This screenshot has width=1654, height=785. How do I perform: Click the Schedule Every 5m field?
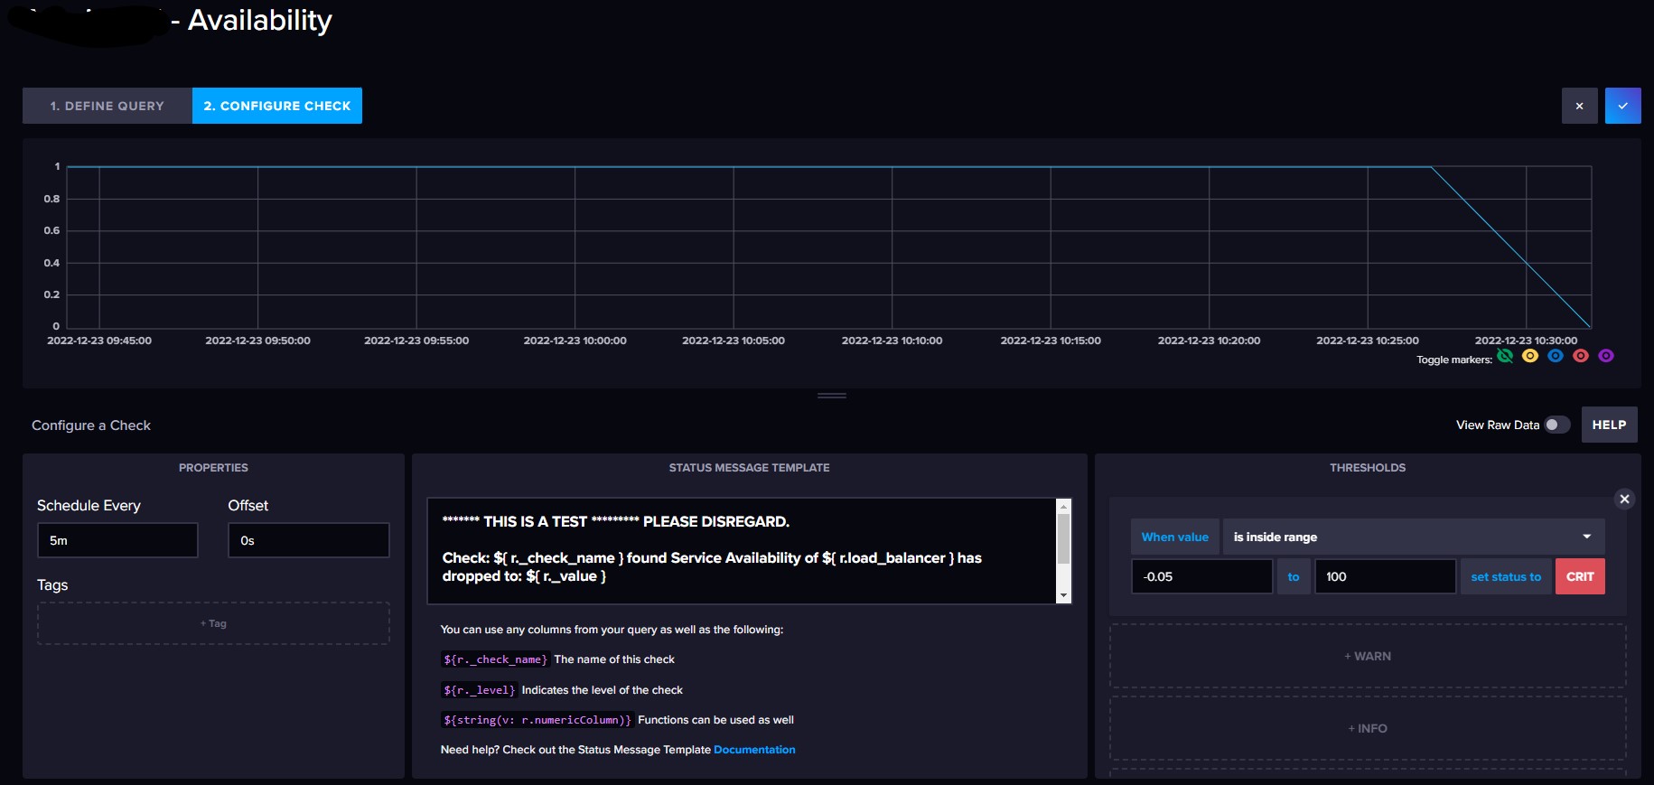117,540
